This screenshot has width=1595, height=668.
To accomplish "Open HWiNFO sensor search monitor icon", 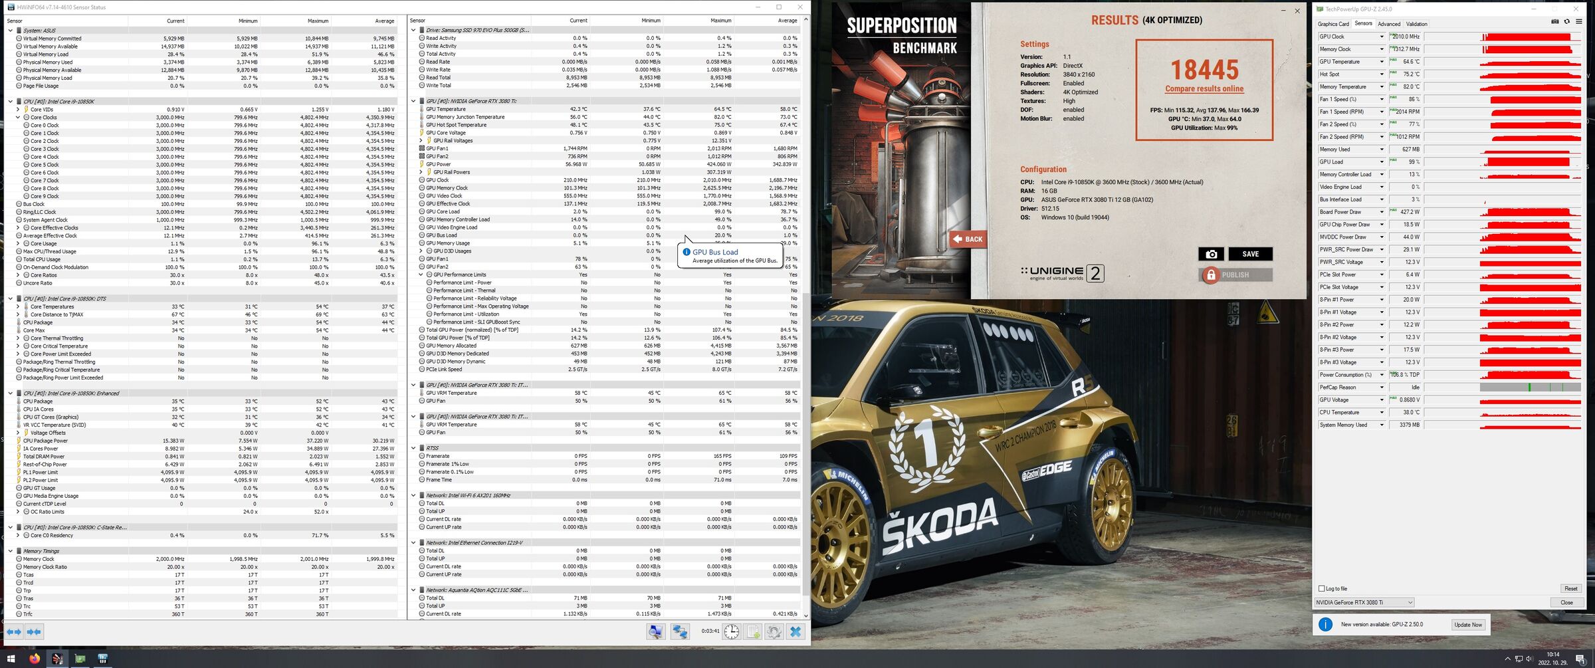I will (x=655, y=631).
